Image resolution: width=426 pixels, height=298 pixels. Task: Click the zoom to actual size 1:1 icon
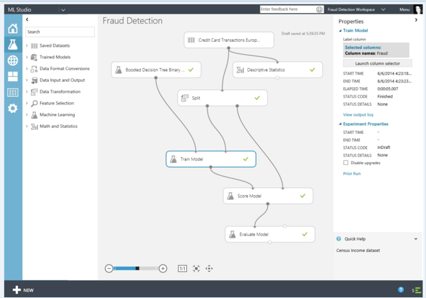(x=183, y=268)
